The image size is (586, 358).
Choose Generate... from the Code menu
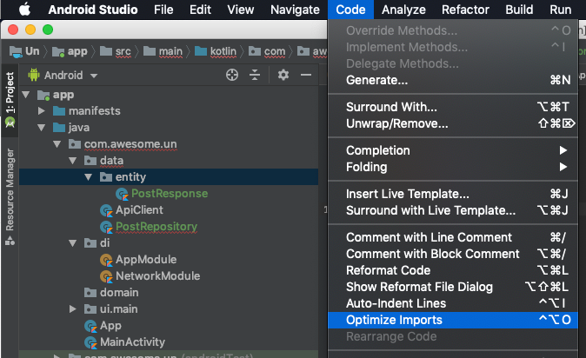pyautogui.click(x=453, y=80)
